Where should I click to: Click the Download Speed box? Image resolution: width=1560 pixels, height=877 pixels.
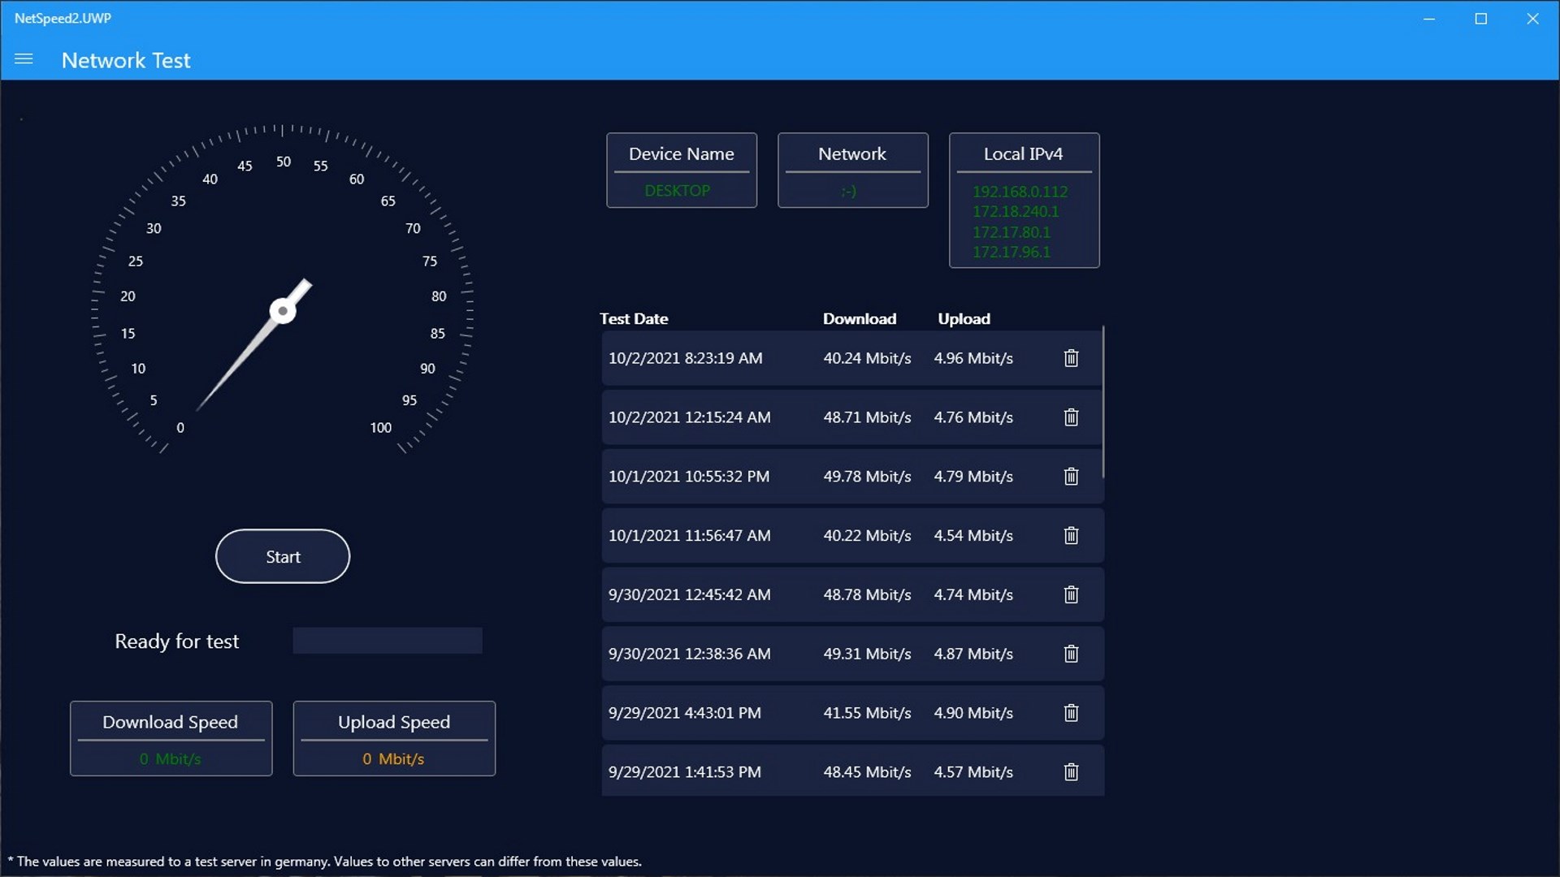click(171, 738)
